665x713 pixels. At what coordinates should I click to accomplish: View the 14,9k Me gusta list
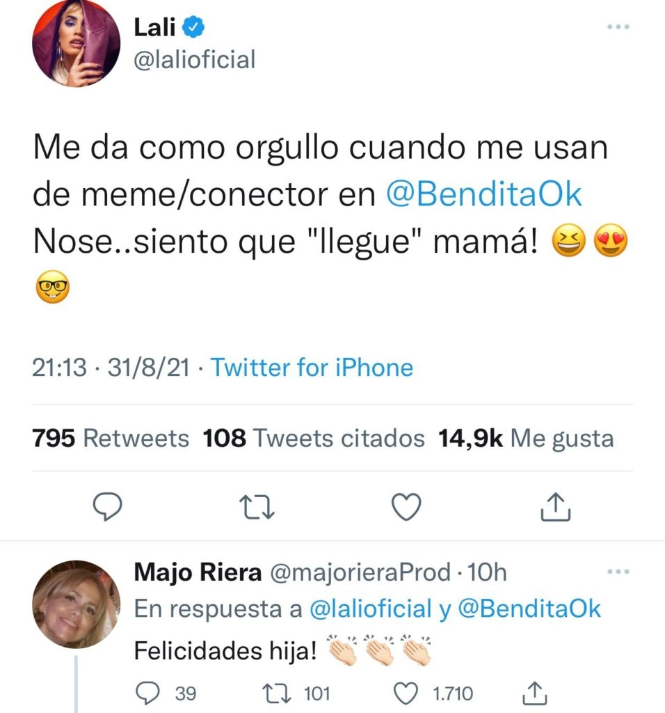[x=525, y=439]
